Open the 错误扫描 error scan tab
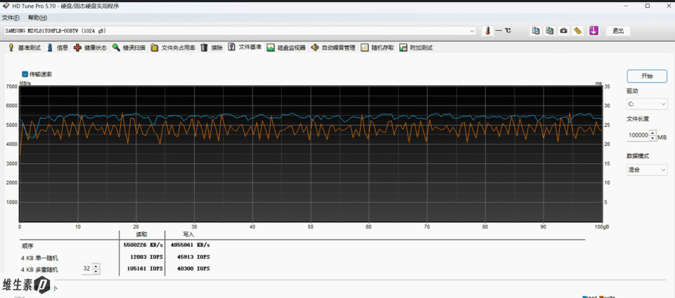Image resolution: width=675 pixels, height=298 pixels. coord(129,48)
